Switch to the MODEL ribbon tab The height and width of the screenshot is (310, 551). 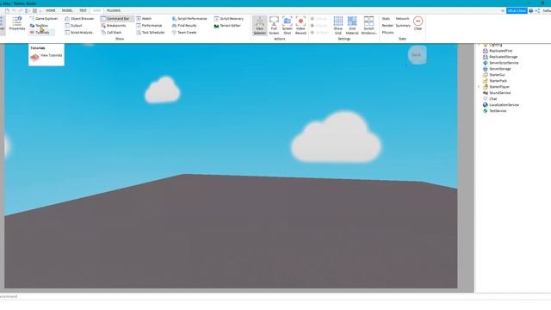(x=67, y=10)
